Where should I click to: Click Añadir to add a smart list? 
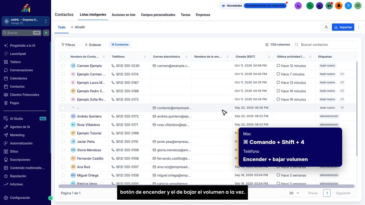coord(78,27)
